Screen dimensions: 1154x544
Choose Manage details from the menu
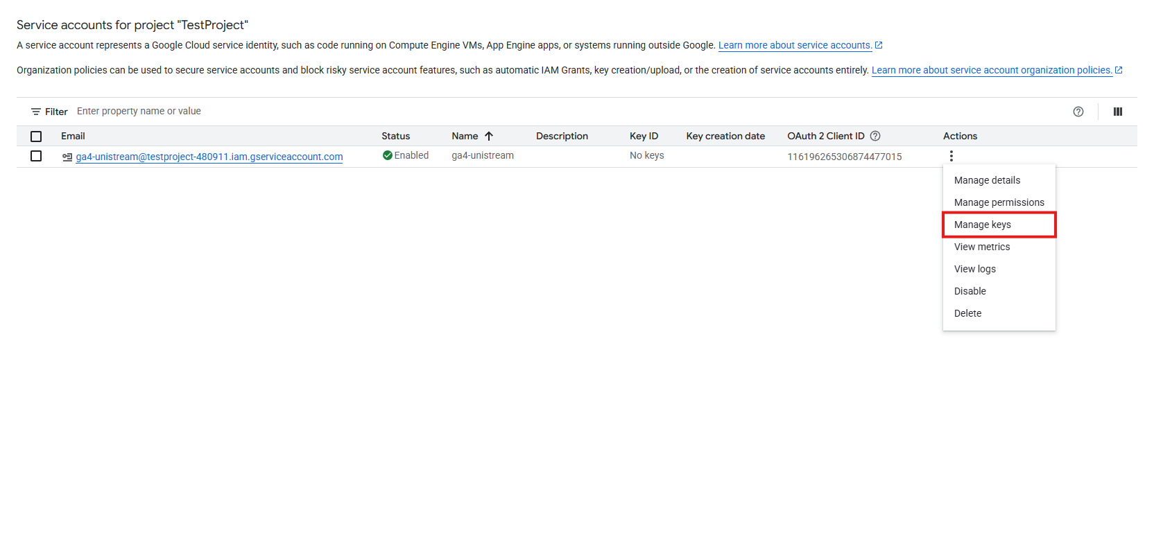click(x=987, y=180)
